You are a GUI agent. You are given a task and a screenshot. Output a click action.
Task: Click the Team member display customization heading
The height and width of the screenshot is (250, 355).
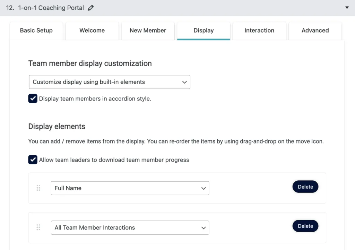(x=90, y=63)
